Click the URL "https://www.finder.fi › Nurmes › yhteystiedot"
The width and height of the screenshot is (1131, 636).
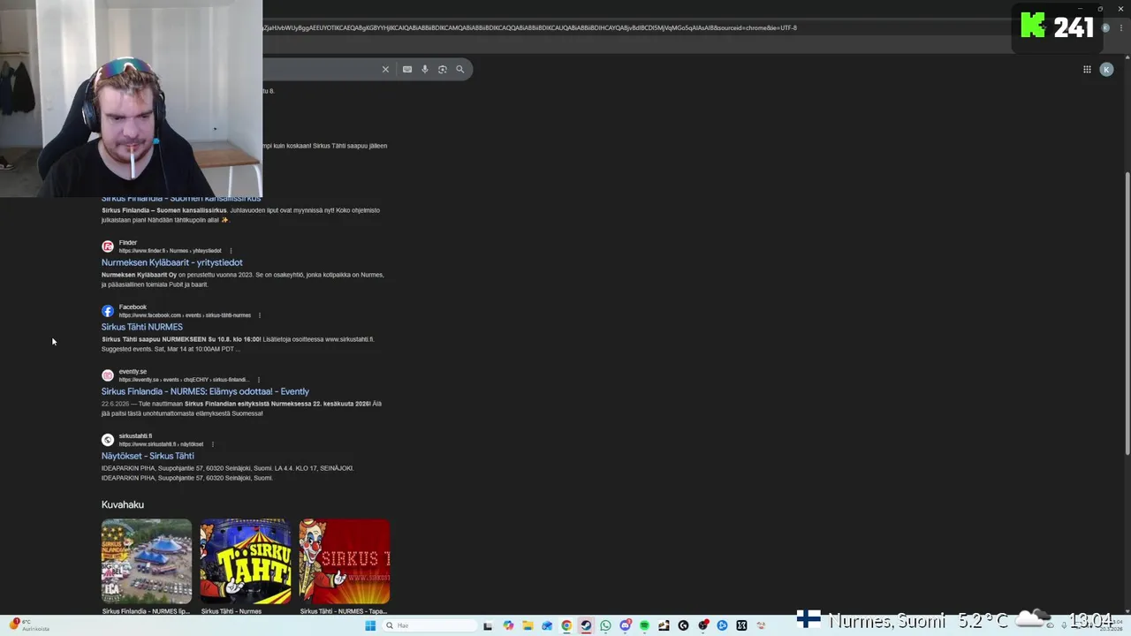click(x=171, y=251)
